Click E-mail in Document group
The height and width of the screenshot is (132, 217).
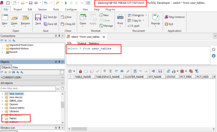[133, 26]
